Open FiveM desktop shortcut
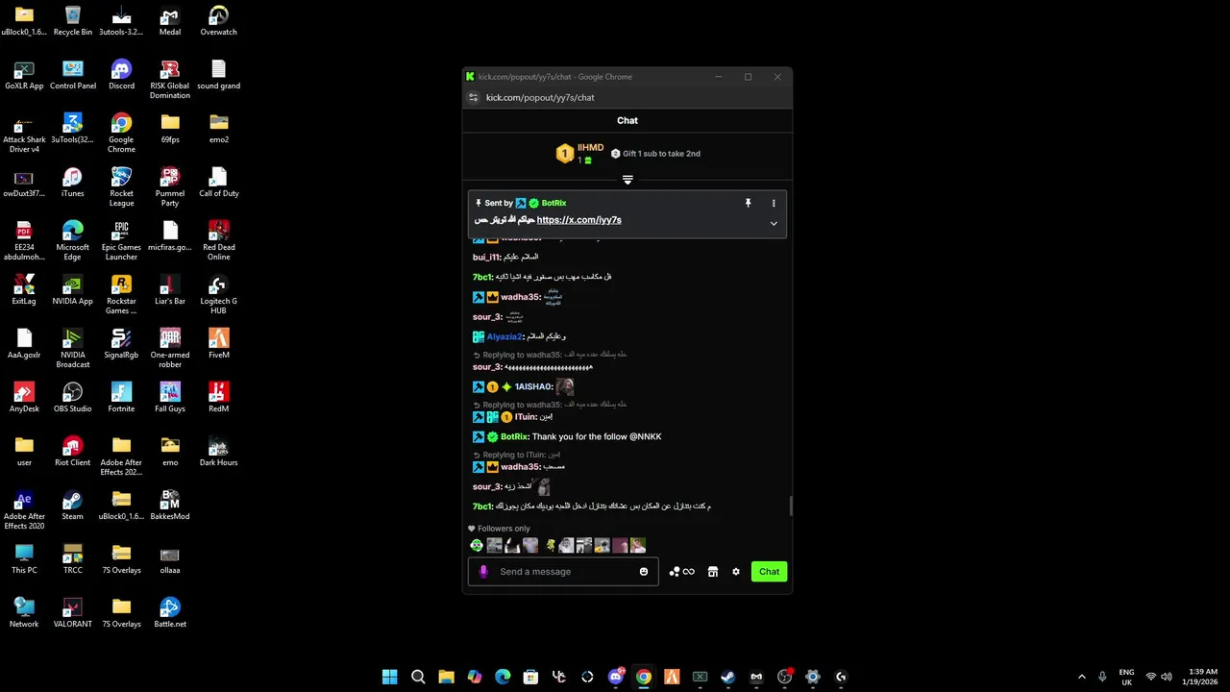The width and height of the screenshot is (1230, 692). click(219, 344)
